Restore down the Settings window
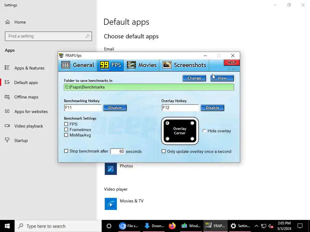Image resolution: width=310 pixels, height=232 pixels. [289, 5]
